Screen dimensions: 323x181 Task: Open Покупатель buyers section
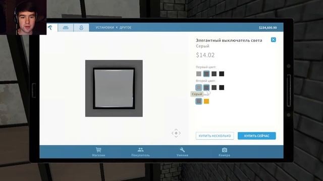pos(140,152)
